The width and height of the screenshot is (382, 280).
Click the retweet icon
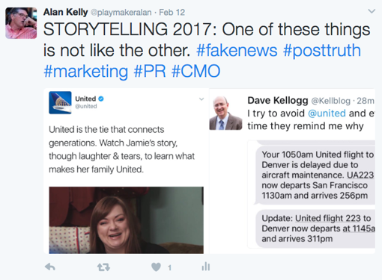tap(103, 267)
